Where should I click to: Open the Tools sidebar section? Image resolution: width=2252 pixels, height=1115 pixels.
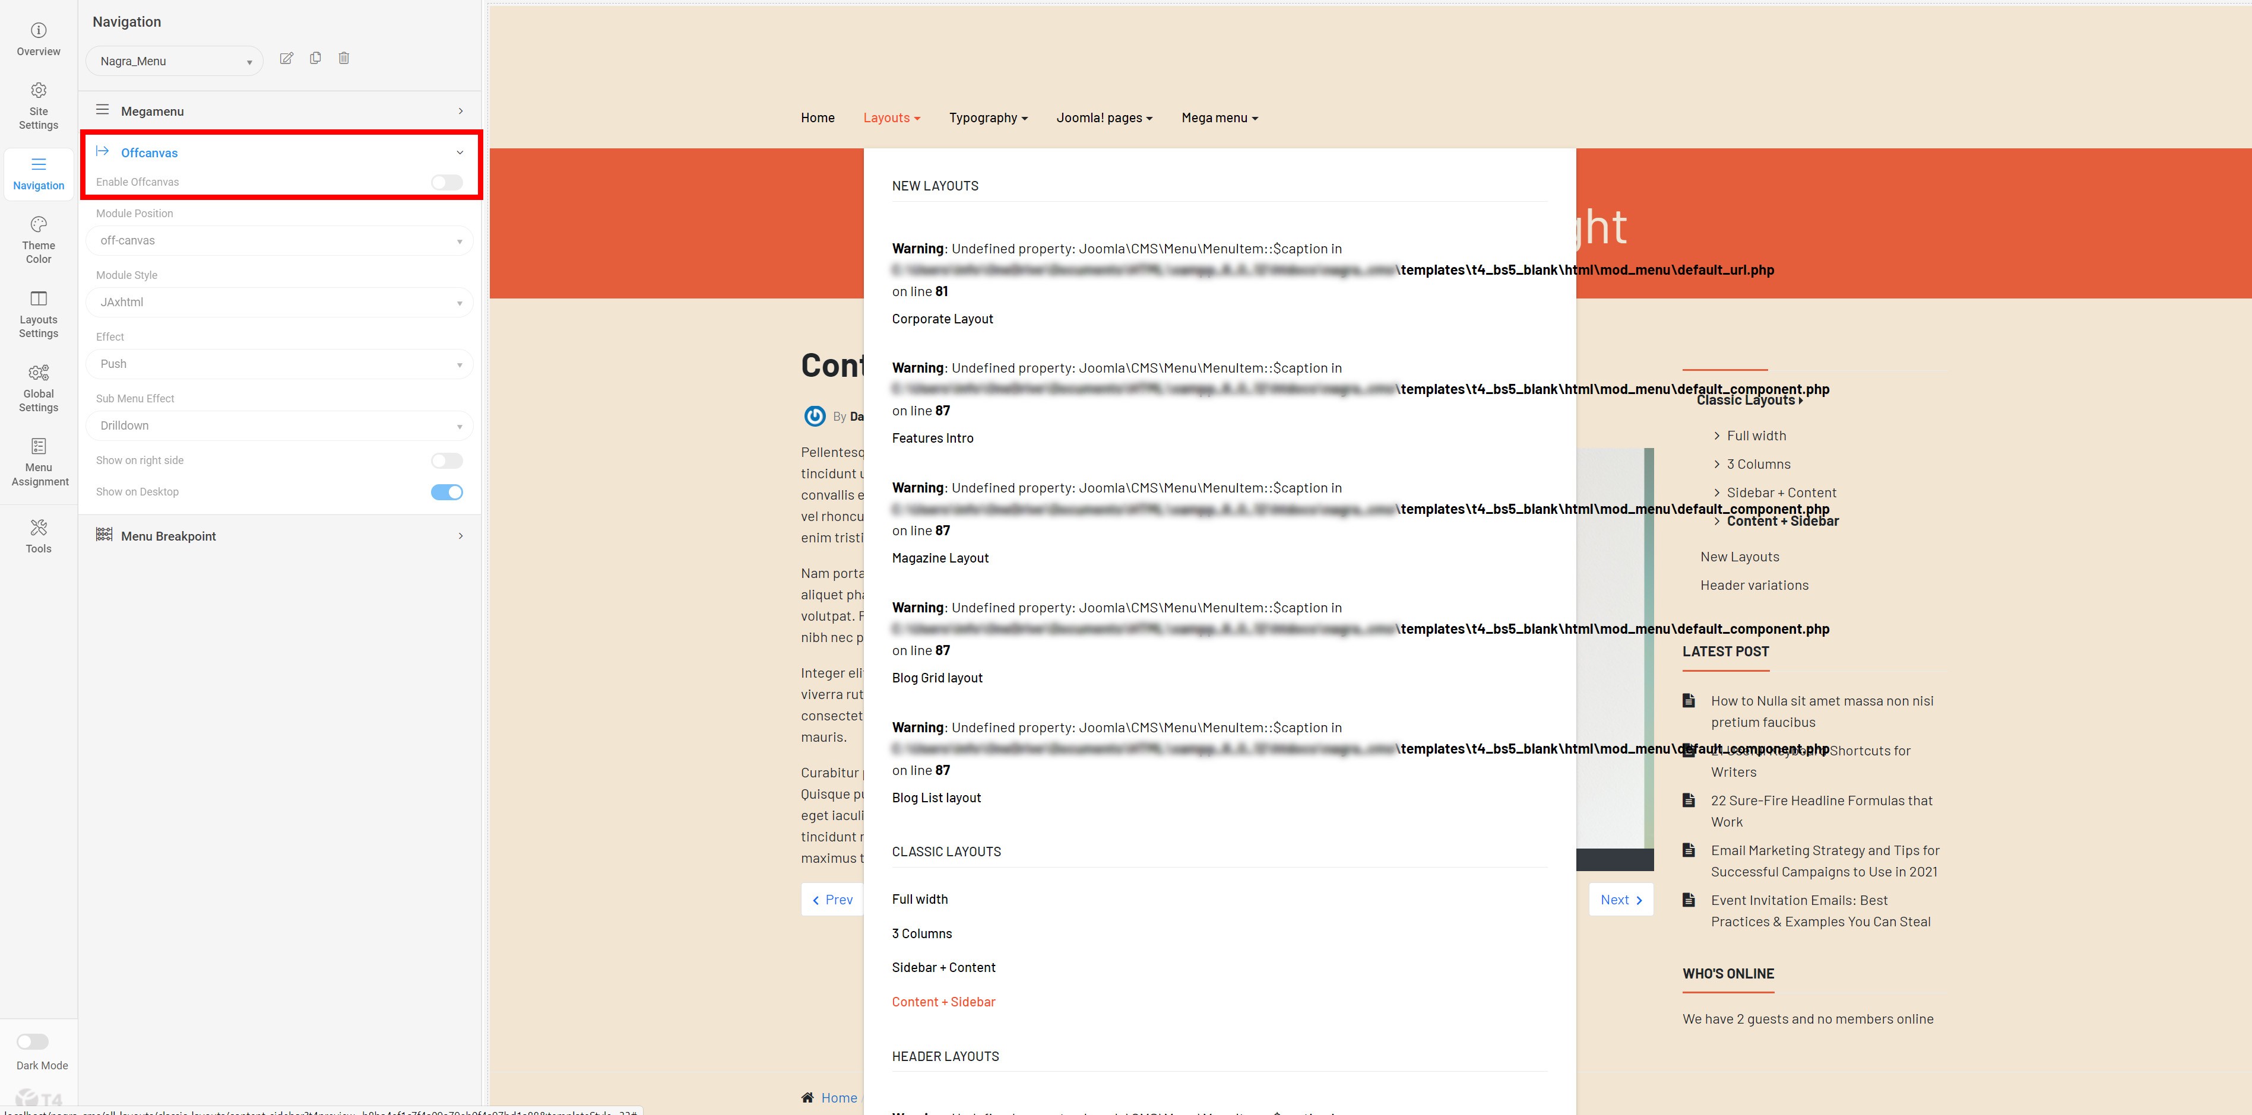tap(39, 536)
